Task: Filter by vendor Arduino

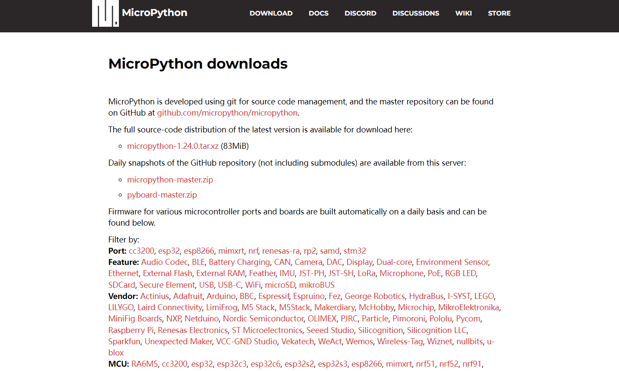Action: [221, 296]
